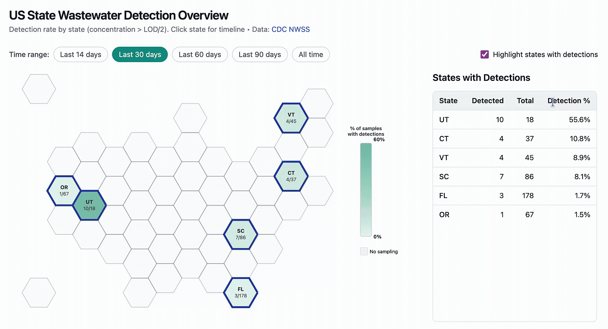
Task: Click the FL hexagon showing 3/178
Action: pyautogui.click(x=241, y=292)
